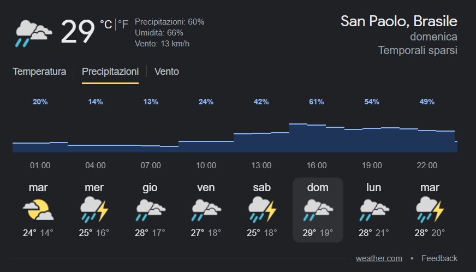The width and height of the screenshot is (476, 272).
Task: Switch units to Celsius
Action: click(106, 25)
